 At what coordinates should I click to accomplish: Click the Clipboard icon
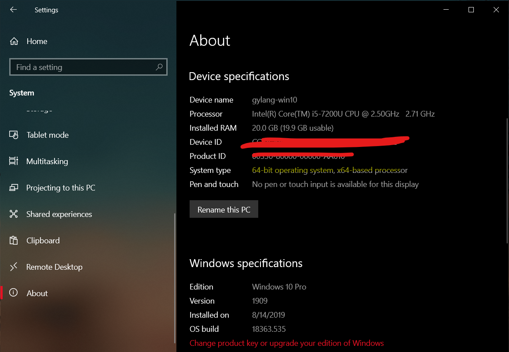point(14,240)
